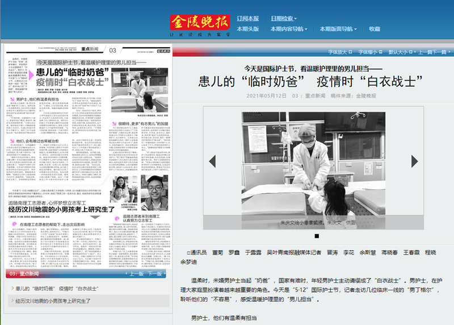Open article 经历汶川地震的小男孩考上研究生了 in the list
This screenshot has width=454, height=325.
coord(53,301)
